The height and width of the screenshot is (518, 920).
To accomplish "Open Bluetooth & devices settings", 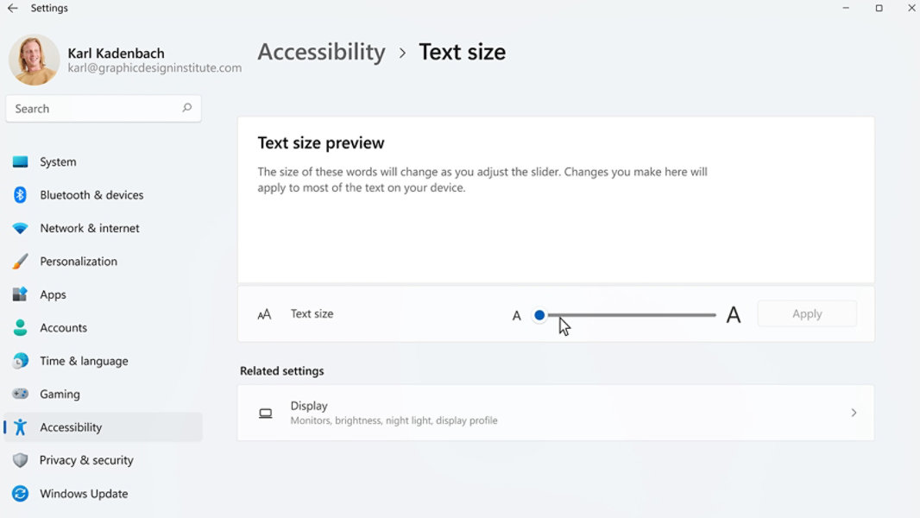I will coord(21,195).
